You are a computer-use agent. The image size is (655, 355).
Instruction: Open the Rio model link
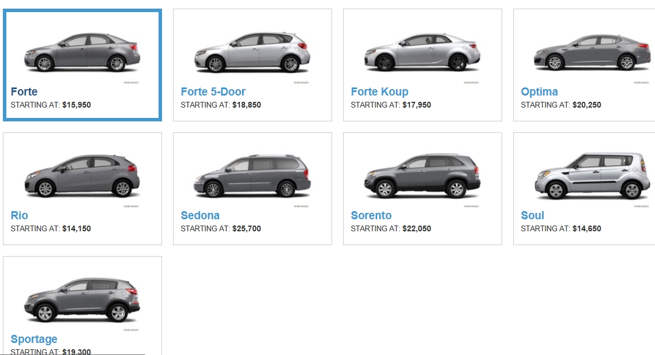pyautogui.click(x=19, y=215)
